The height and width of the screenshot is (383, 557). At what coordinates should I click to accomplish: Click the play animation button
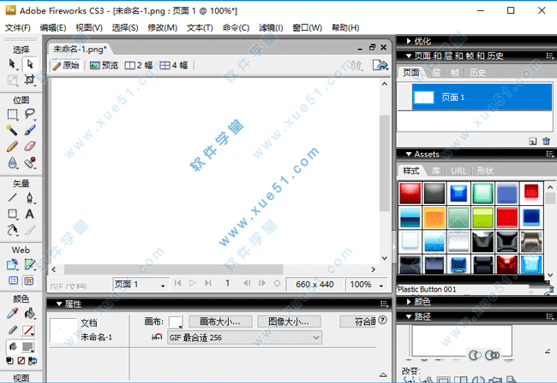[x=193, y=283]
